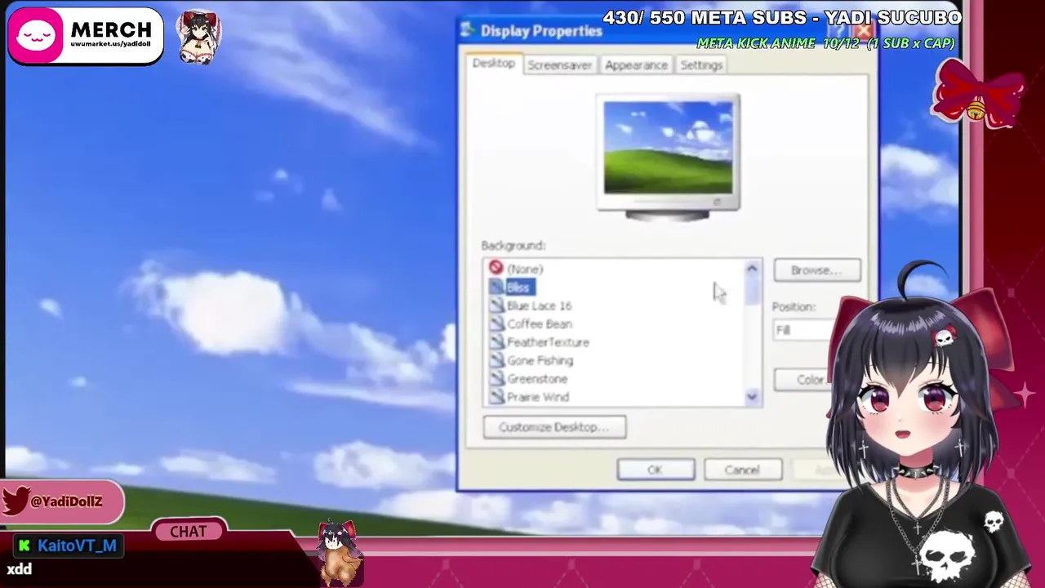Click the Browse... button
The height and width of the screenshot is (588, 1045).
(816, 270)
